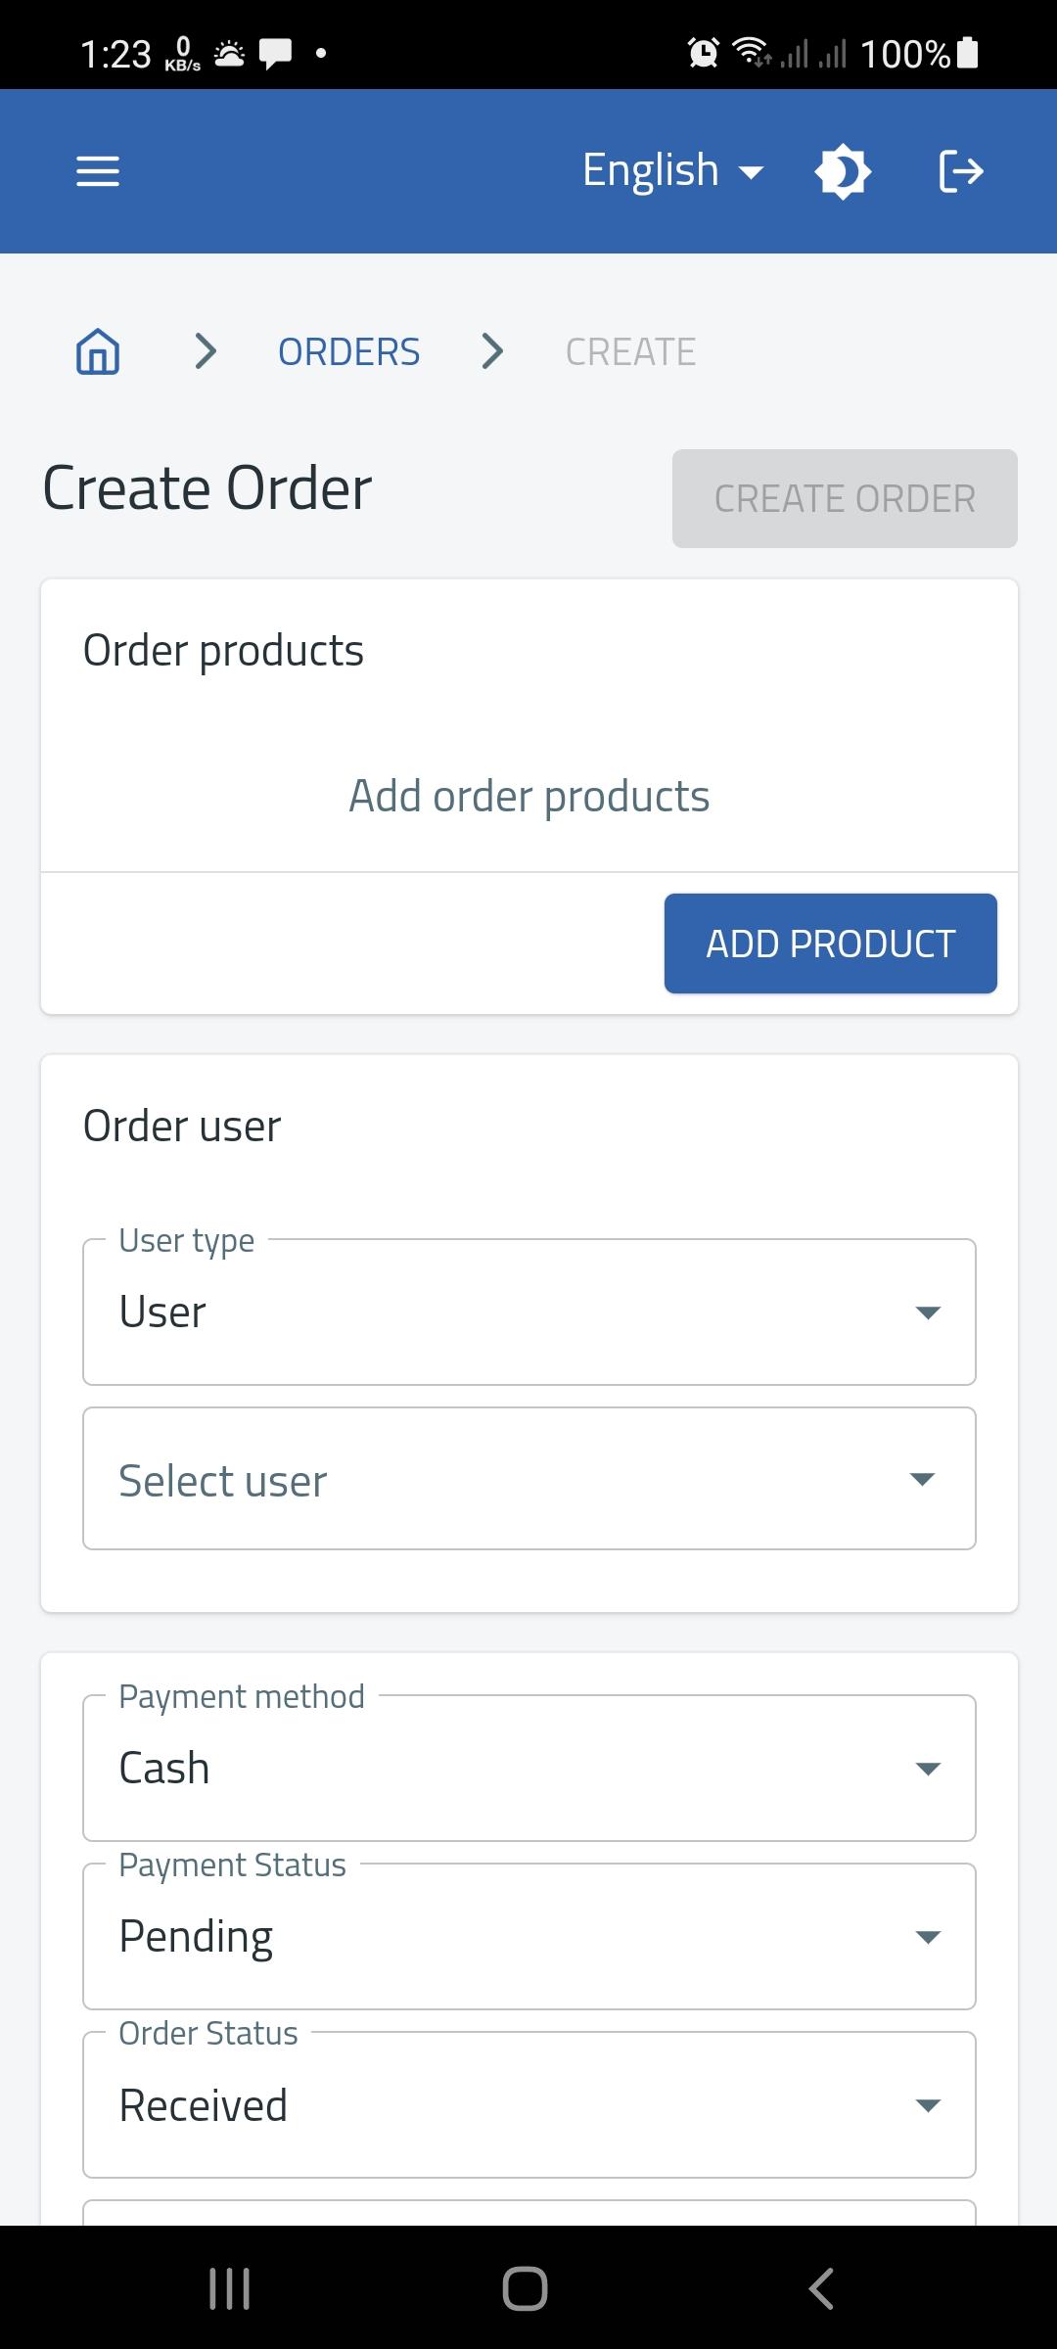This screenshot has height=2349, width=1057.
Task: Click the ADD PRODUCT button
Action: tap(831, 944)
